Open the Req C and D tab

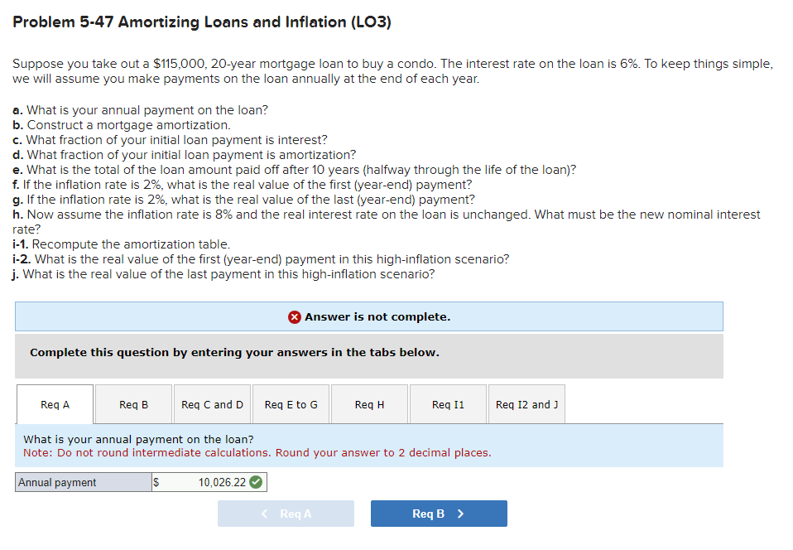pos(212,403)
